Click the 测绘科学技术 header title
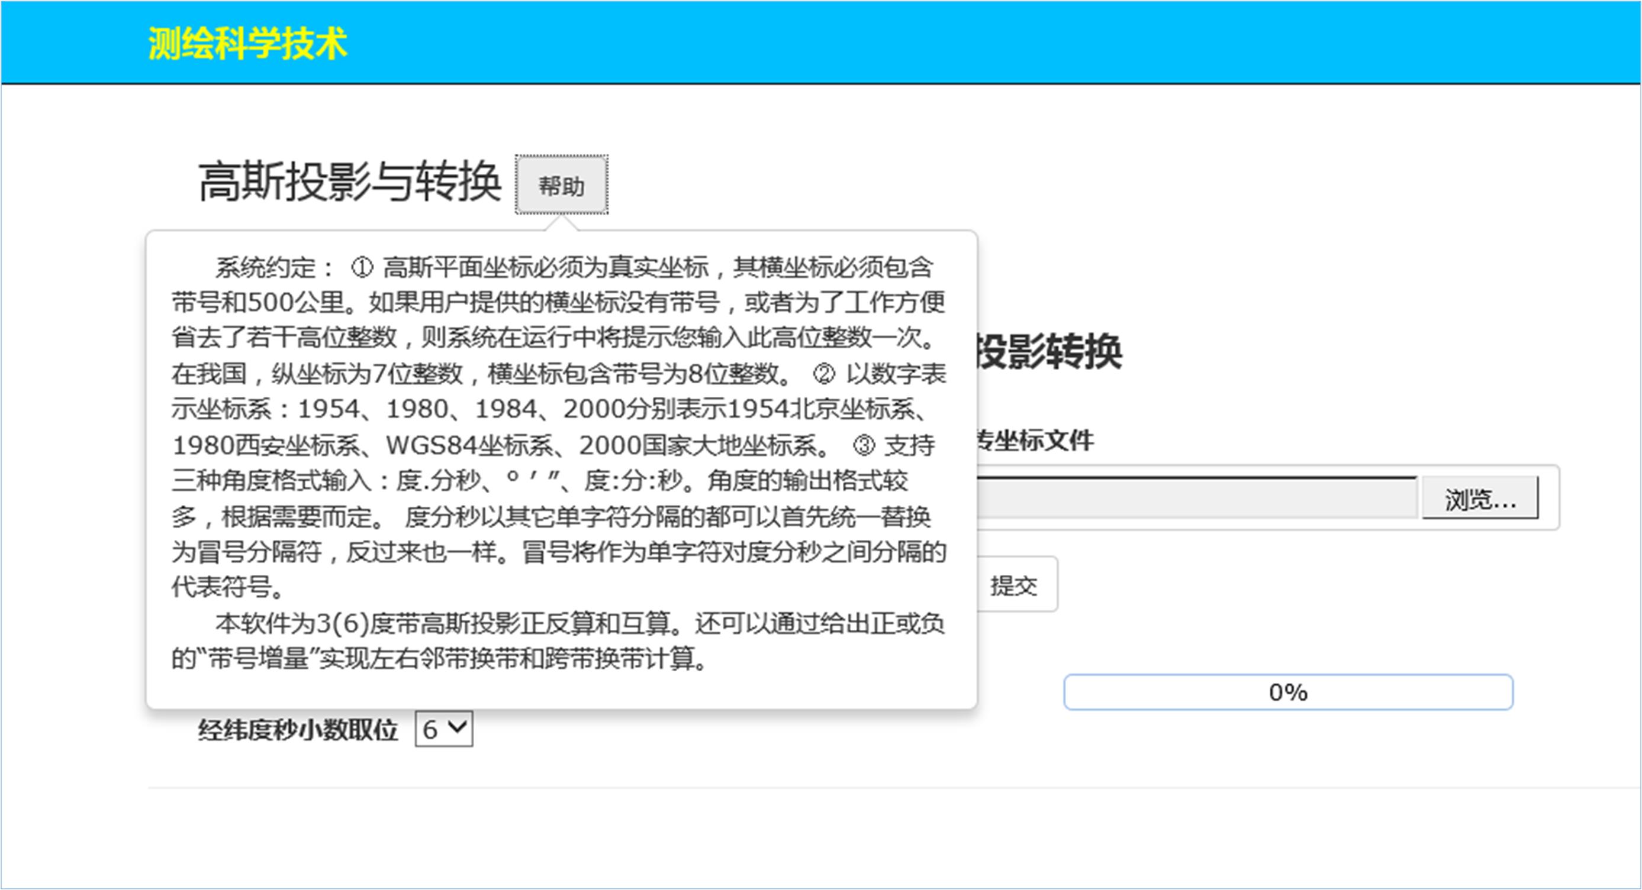1642x890 pixels. coord(247,44)
